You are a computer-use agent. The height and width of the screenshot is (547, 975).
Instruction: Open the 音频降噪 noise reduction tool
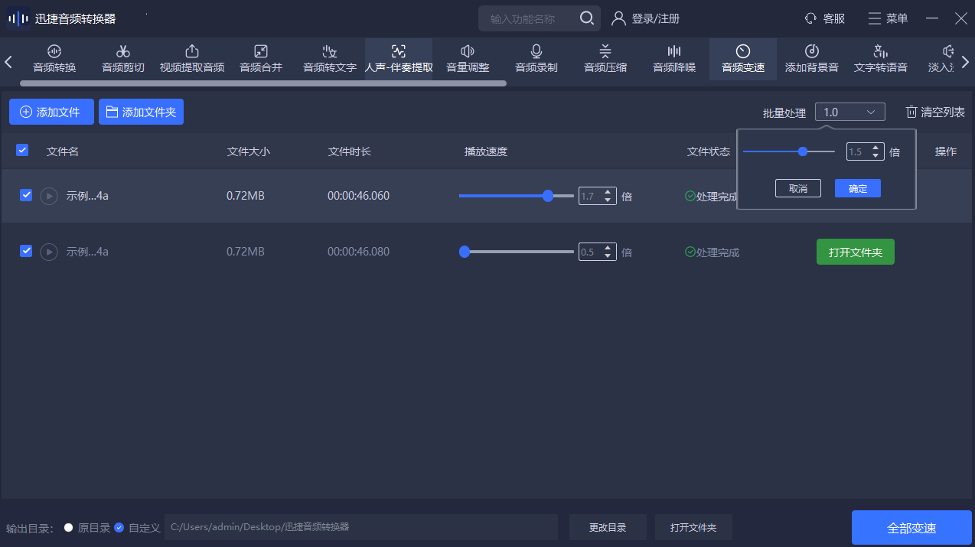click(674, 59)
